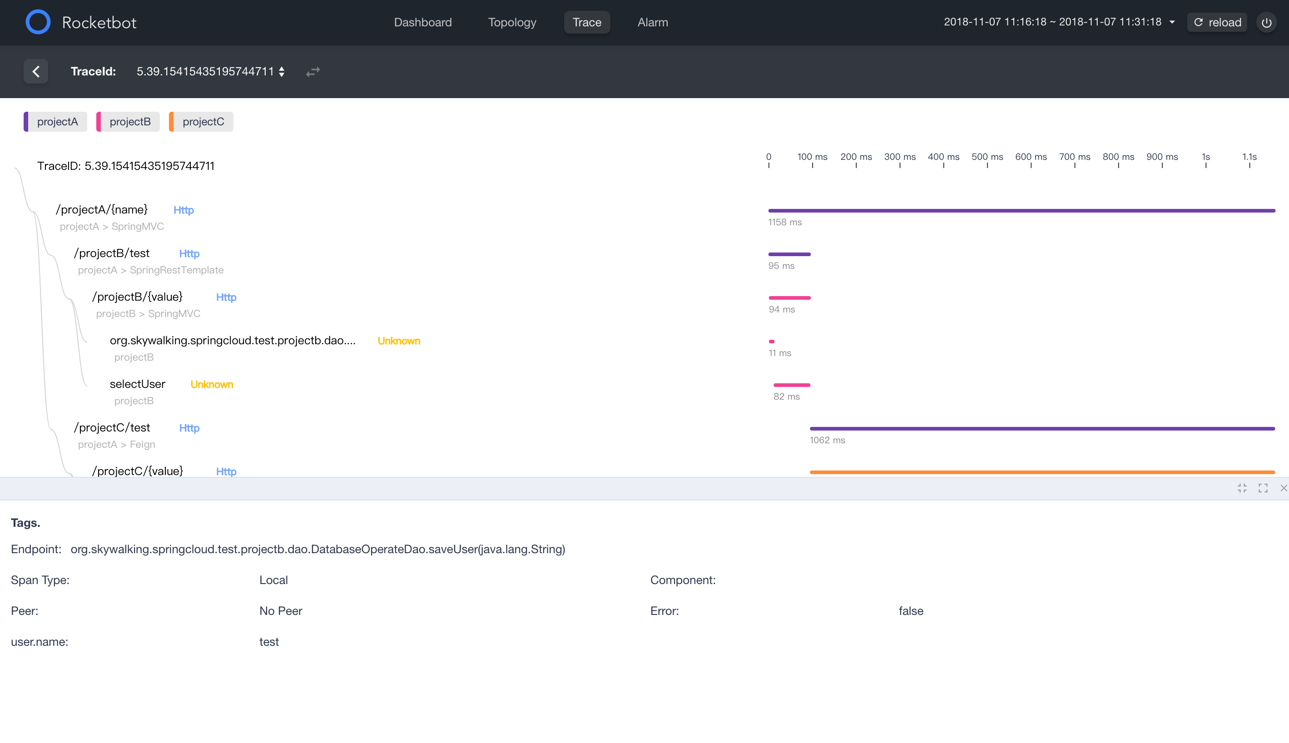The width and height of the screenshot is (1289, 743).
Task: Click the reload refresh button
Action: pyautogui.click(x=1216, y=22)
